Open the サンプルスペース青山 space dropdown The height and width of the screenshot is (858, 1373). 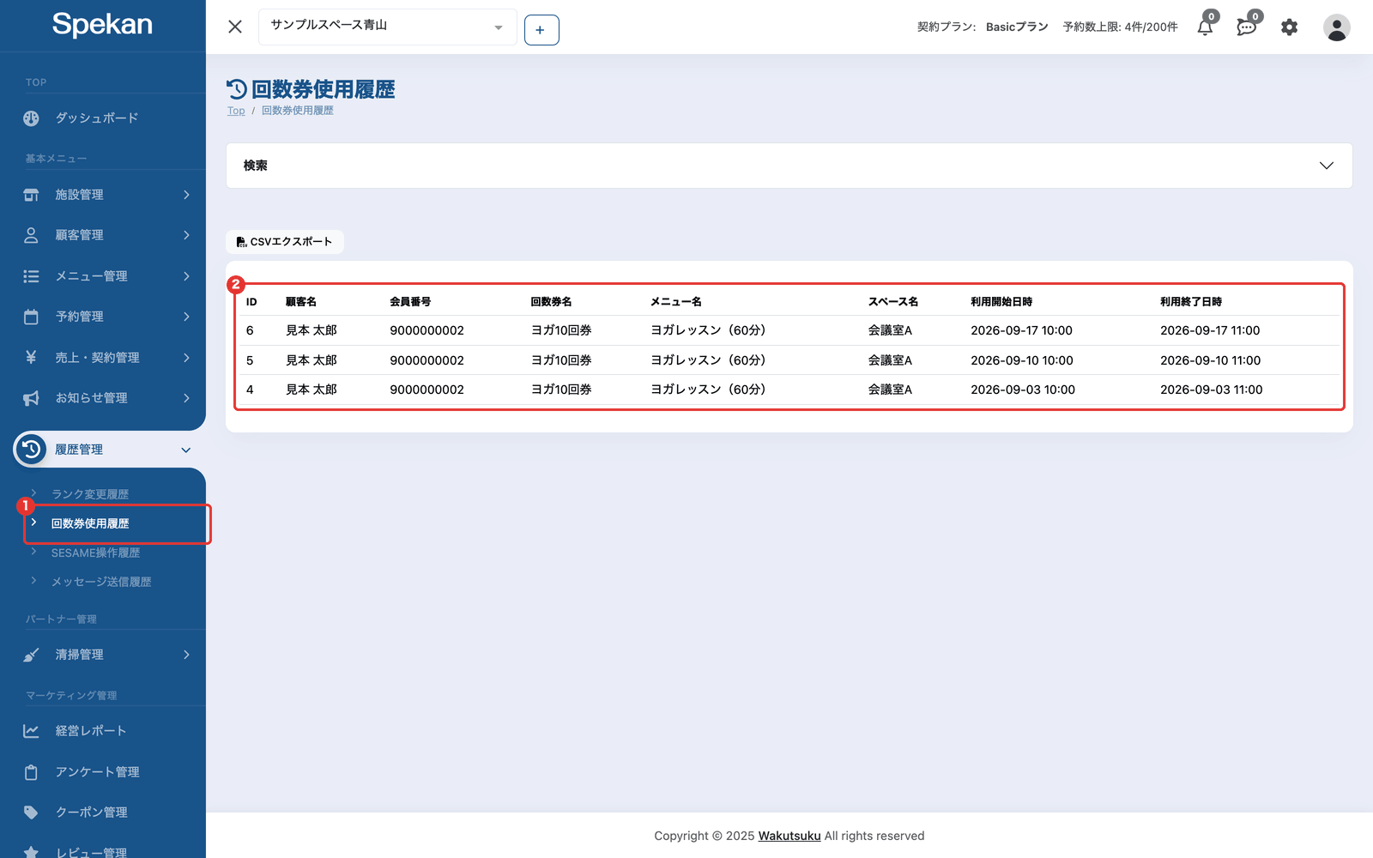coord(387,27)
